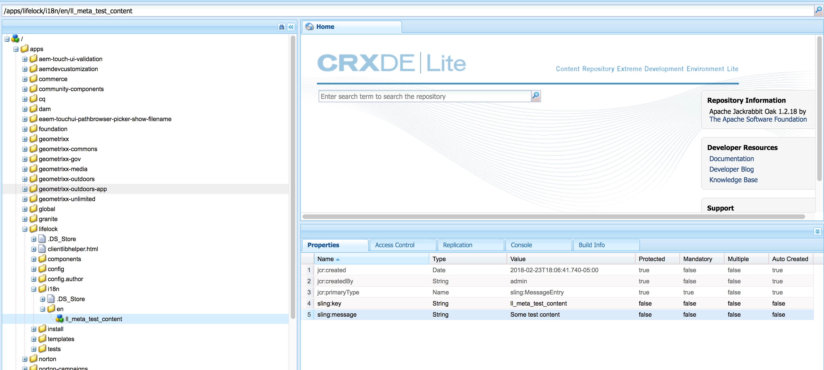Click the horizontal scrollbar in Home panel
The image size is (824, 370).
(554, 216)
